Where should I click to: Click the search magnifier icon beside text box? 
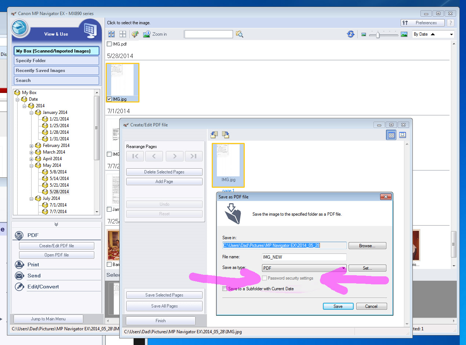pyautogui.click(x=240, y=34)
